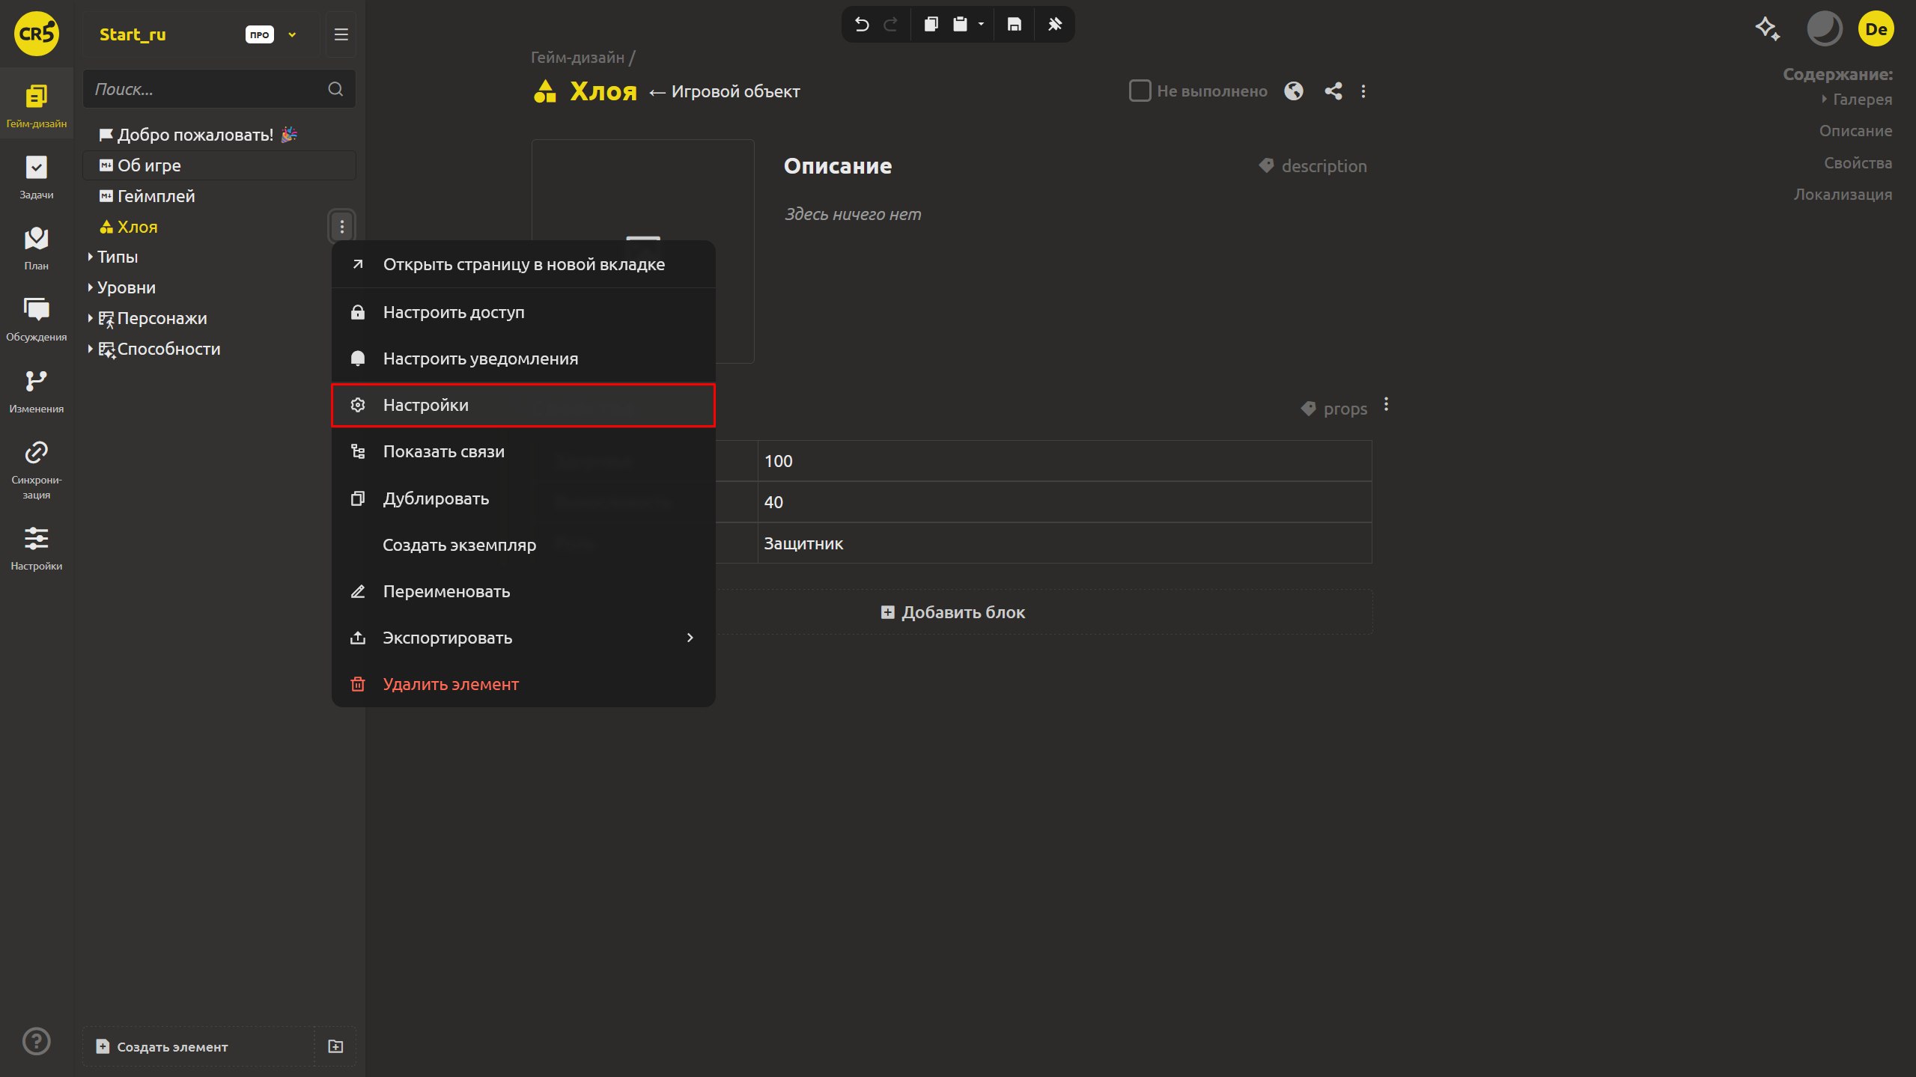This screenshot has width=1916, height=1077.
Task: Expand the Персонажи tree node
Action: coord(90,318)
